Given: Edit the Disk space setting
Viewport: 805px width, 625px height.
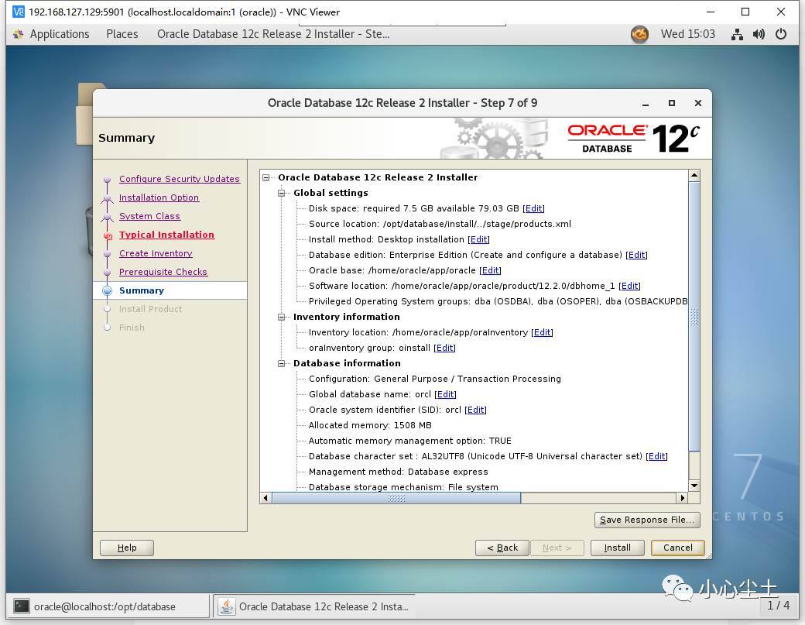Looking at the screenshot, I should pos(533,208).
